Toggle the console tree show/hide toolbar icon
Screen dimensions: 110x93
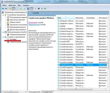pyautogui.click(x=13, y=9)
